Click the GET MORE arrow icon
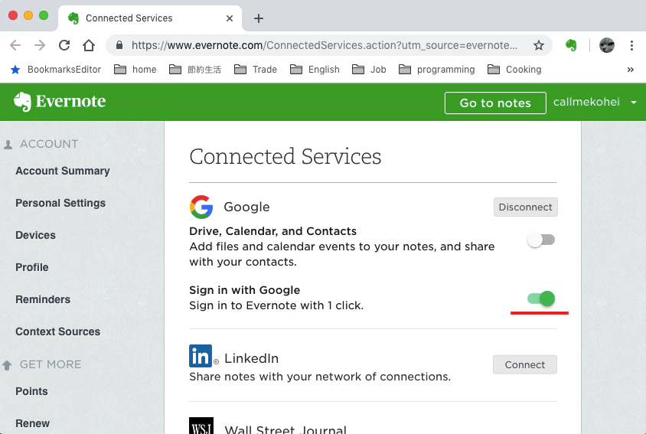This screenshot has width=646, height=434. click(7, 365)
